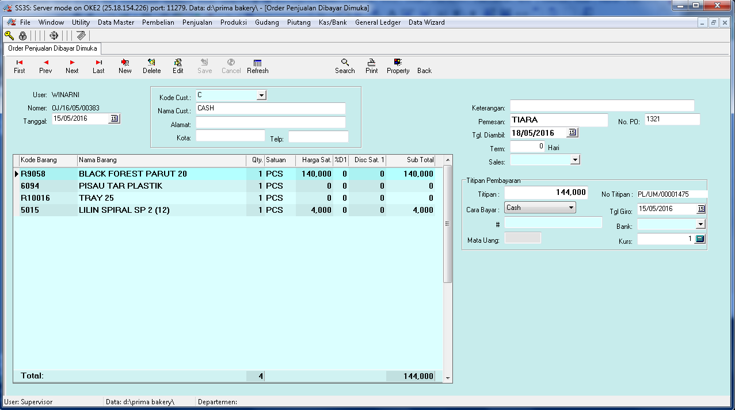
Task: Delete the current order
Action: tap(151, 66)
